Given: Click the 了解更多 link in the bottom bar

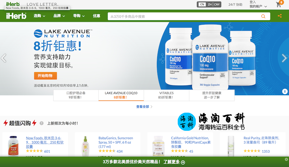Looking at the screenshot, I should tap(172, 162).
